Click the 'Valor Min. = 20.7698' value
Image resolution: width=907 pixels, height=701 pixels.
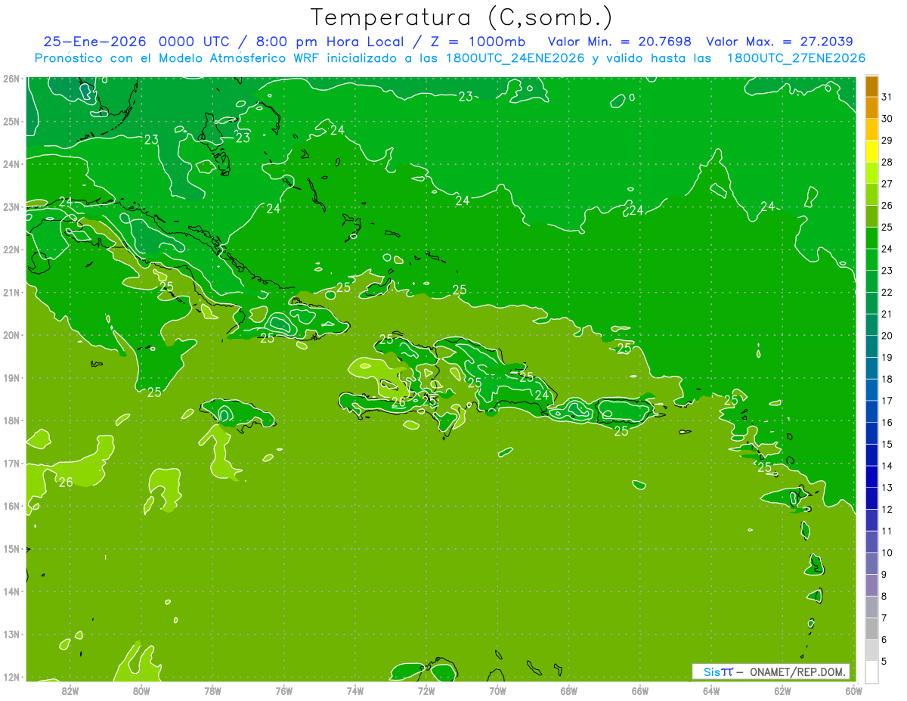pos(620,42)
